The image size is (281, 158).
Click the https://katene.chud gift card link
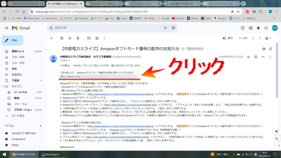pyautogui.click(x=70, y=76)
